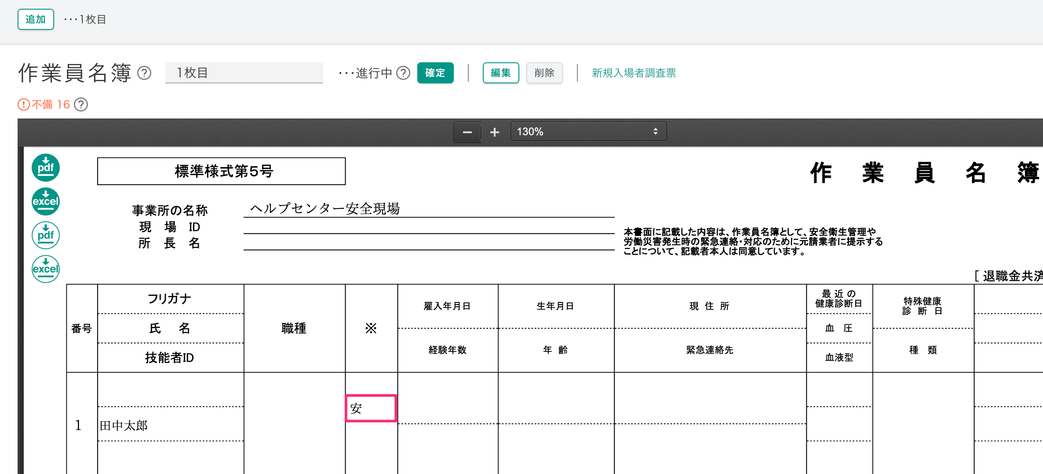The image size is (1043, 474).
Task: Click the first solid green Excel download icon
Action: [x=46, y=201]
